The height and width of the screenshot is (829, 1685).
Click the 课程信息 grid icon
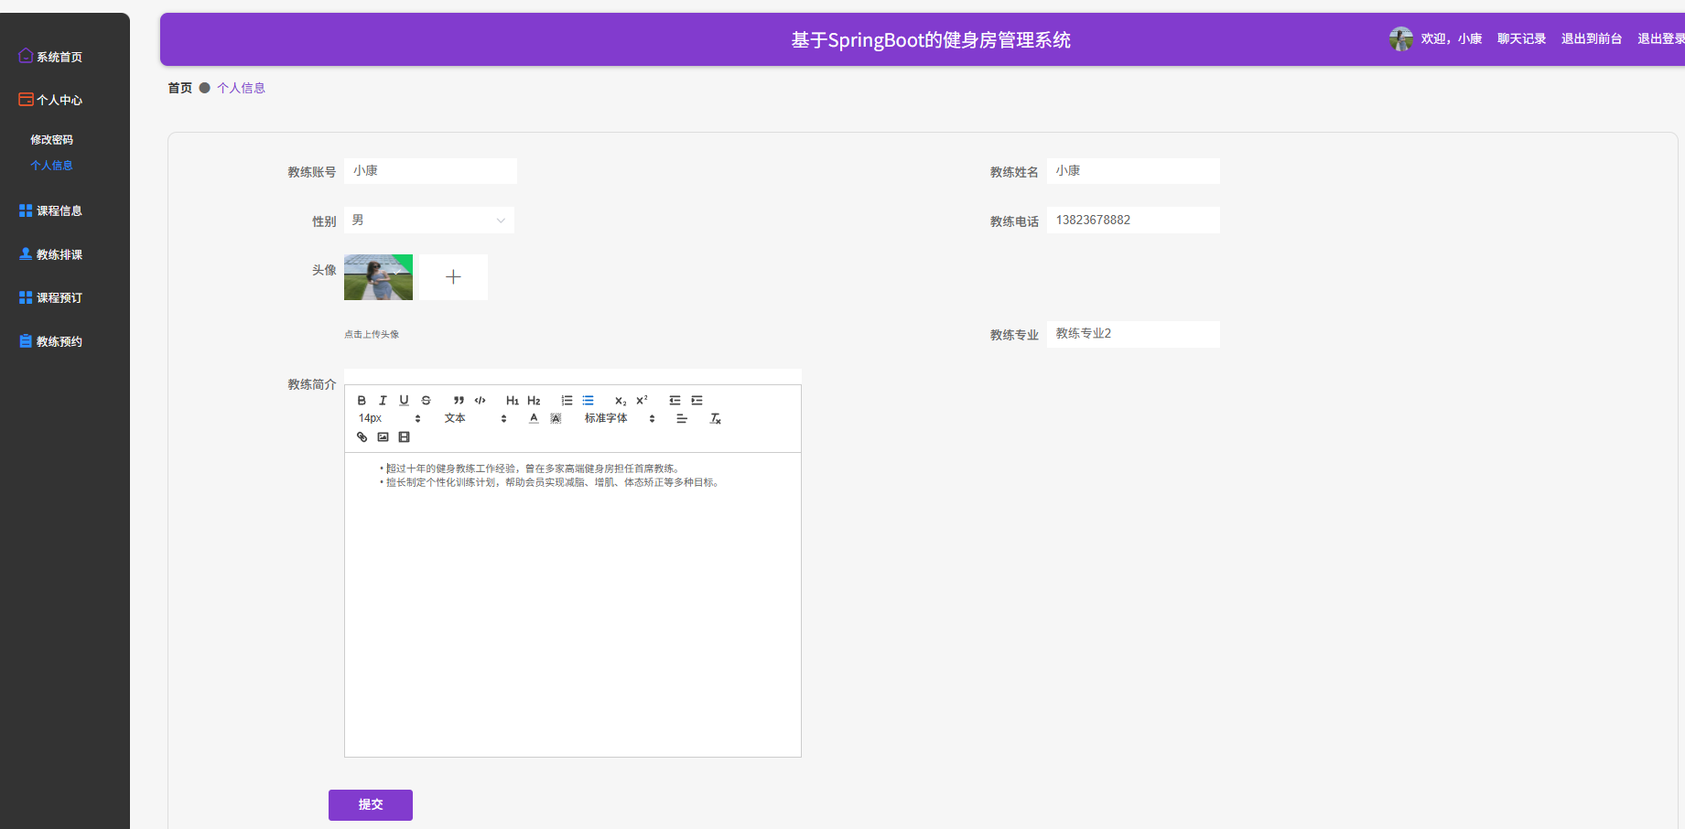(26, 210)
